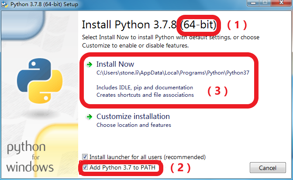This screenshot has width=293, height=180.
Task: Uncheck Add Python 3.7 to PATH
Action: [85, 167]
